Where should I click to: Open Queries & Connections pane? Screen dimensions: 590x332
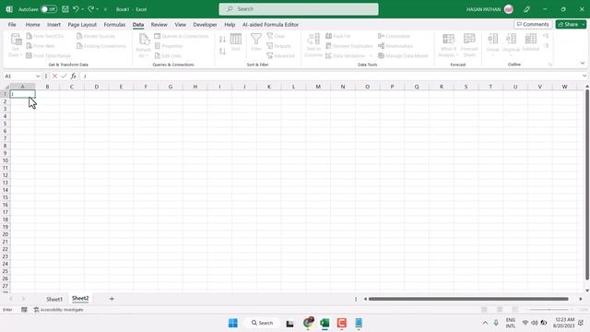pos(182,36)
